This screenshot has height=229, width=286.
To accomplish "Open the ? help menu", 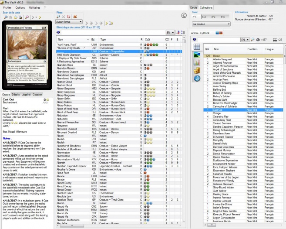I will tap(45, 8).
